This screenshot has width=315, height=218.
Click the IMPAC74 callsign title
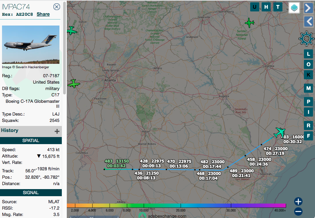tap(16, 7)
